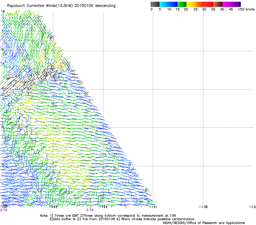Click longitude label '-144' on bottom axis
The height and width of the screenshot is (225, 256).
click(x=103, y=207)
